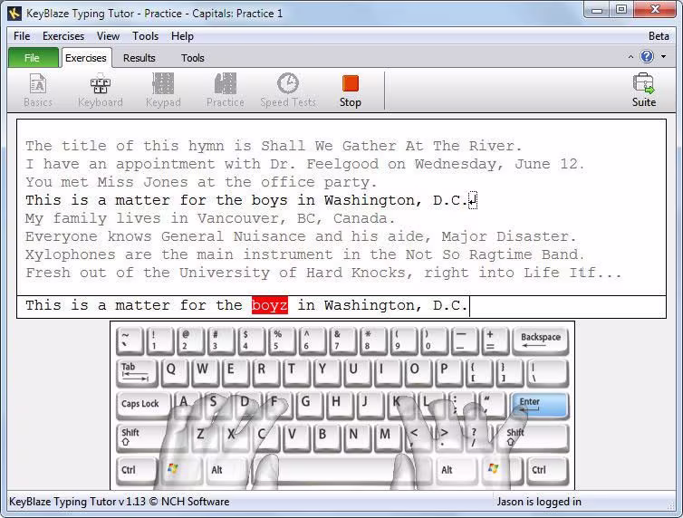
Task: Click into the typing input field
Action: 341,306
